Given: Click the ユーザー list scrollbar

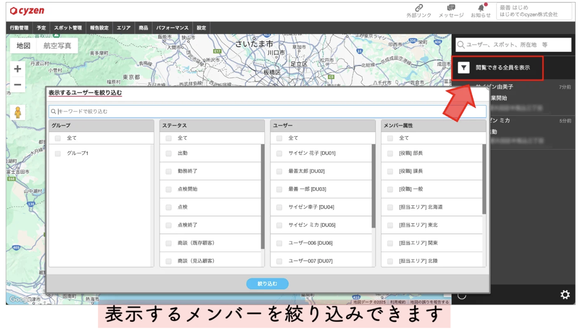Looking at the screenshot, I should point(373,186).
